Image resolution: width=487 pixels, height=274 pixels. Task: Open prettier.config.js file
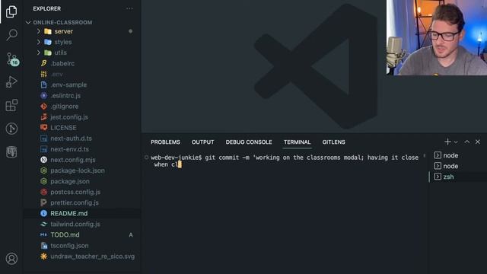point(75,203)
